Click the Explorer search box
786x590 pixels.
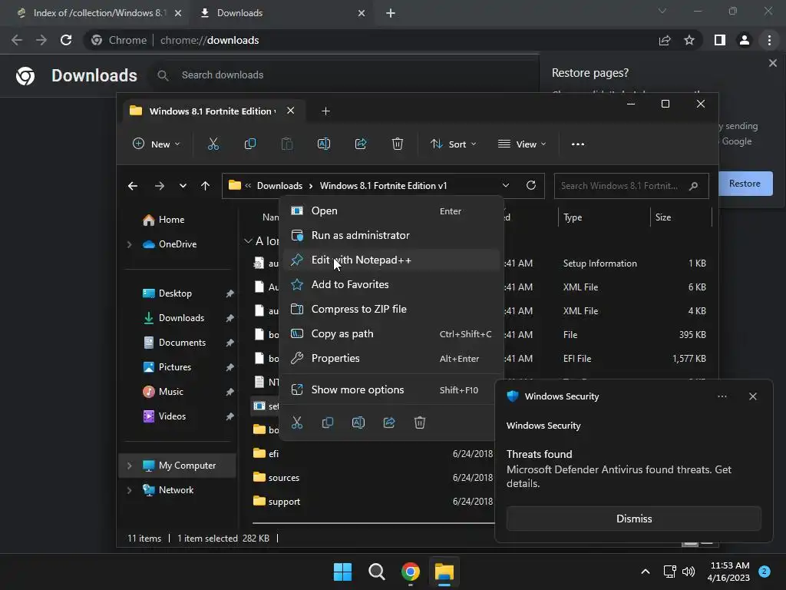click(x=631, y=186)
